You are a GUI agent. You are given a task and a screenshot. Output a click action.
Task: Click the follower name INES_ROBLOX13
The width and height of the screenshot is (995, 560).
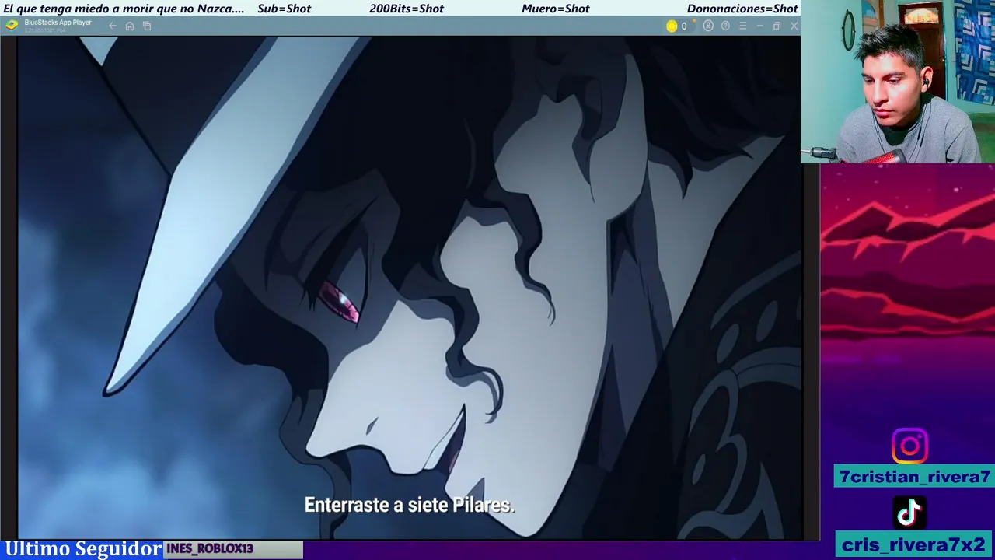(x=210, y=549)
